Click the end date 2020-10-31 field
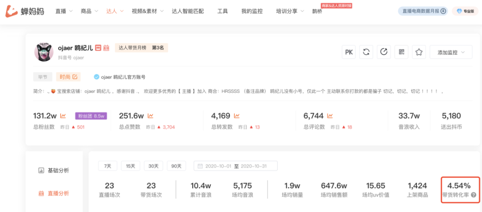This screenshot has width=482, height=212. (254, 166)
